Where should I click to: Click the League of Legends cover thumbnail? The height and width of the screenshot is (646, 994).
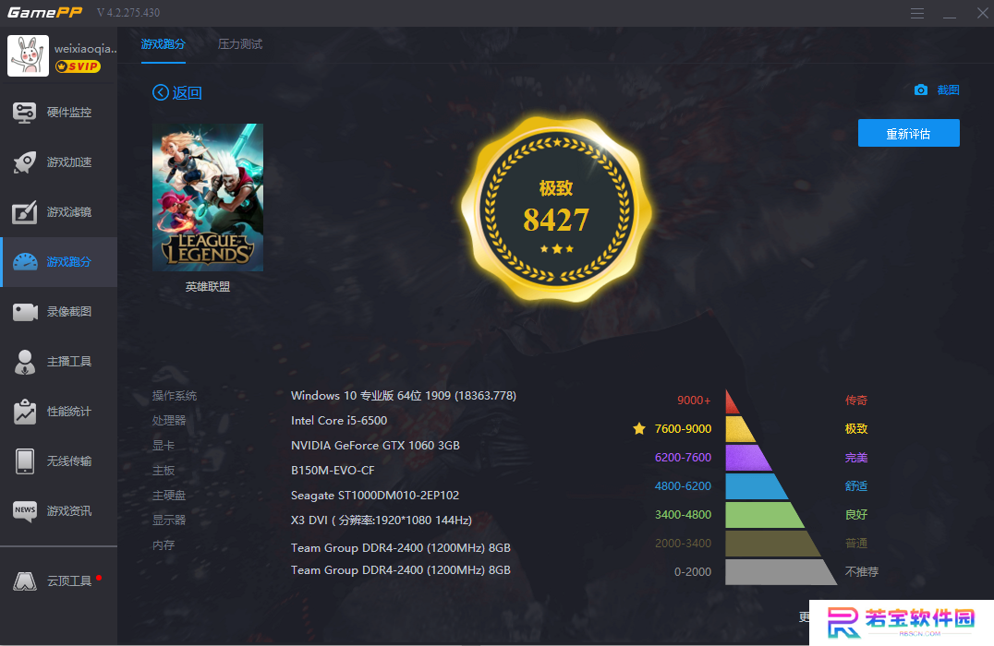pos(207,197)
